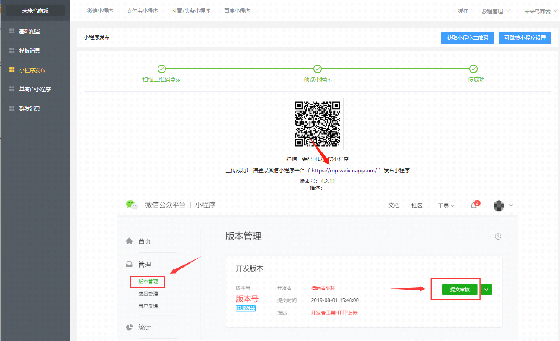Click the preview QR code image

point(317,124)
